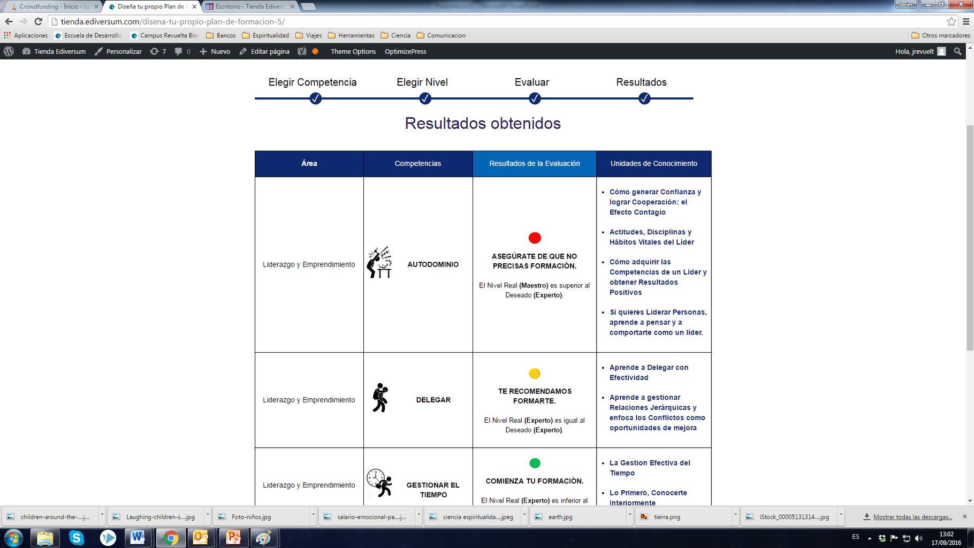This screenshot has width=974, height=548.
Task: Open the admin bar search magnifier icon
Action: tap(957, 51)
